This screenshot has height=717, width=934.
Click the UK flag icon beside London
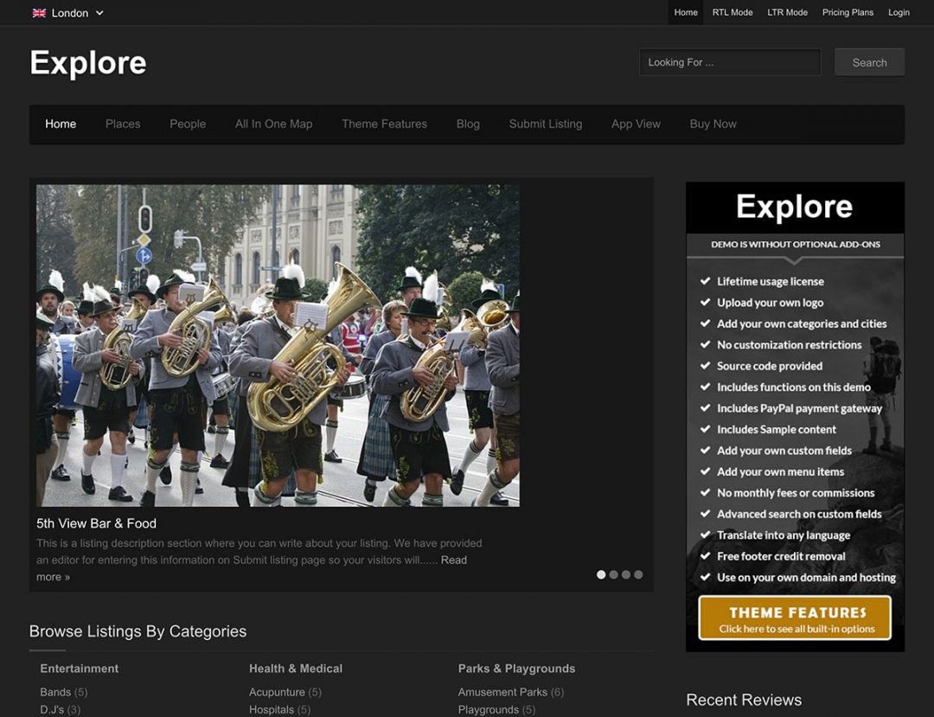click(39, 13)
